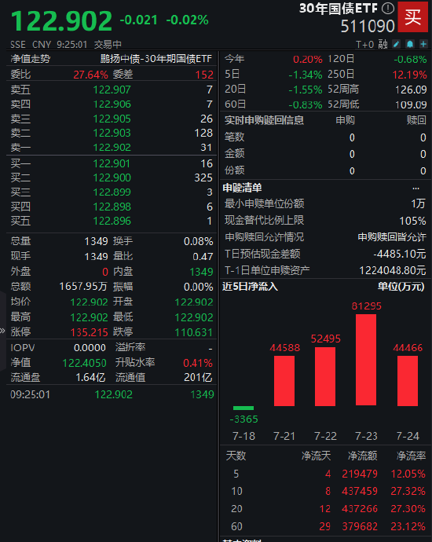Image resolution: width=432 pixels, height=542 pixels.
Task: Click the 10-day net flow rate 27.32%
Action: pyautogui.click(x=408, y=491)
